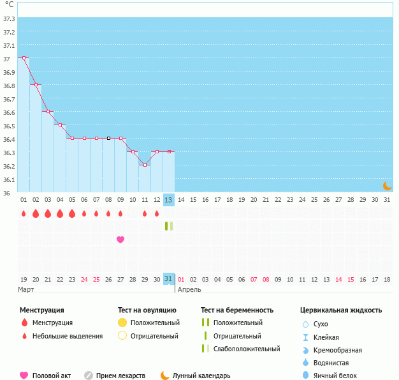Select the highlighted cycle day 13 on the axis
Image resolution: width=399 pixels, height=380 pixels.
(168, 200)
